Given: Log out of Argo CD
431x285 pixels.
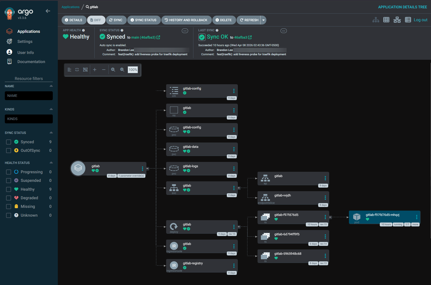Looking at the screenshot, I should (420, 20).
